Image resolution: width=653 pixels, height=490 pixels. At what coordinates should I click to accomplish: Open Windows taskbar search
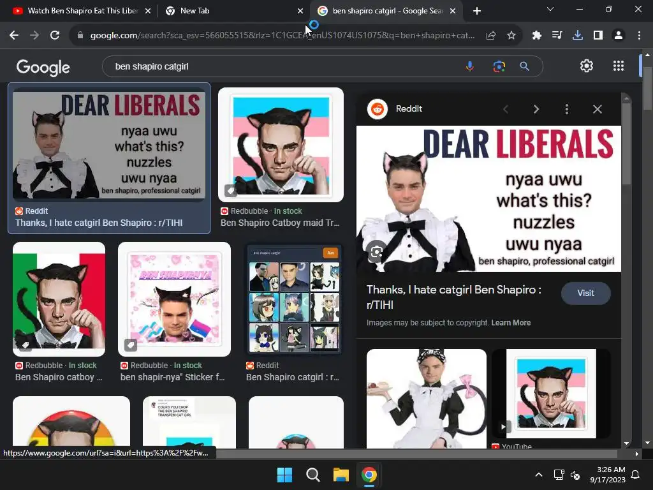coord(312,475)
